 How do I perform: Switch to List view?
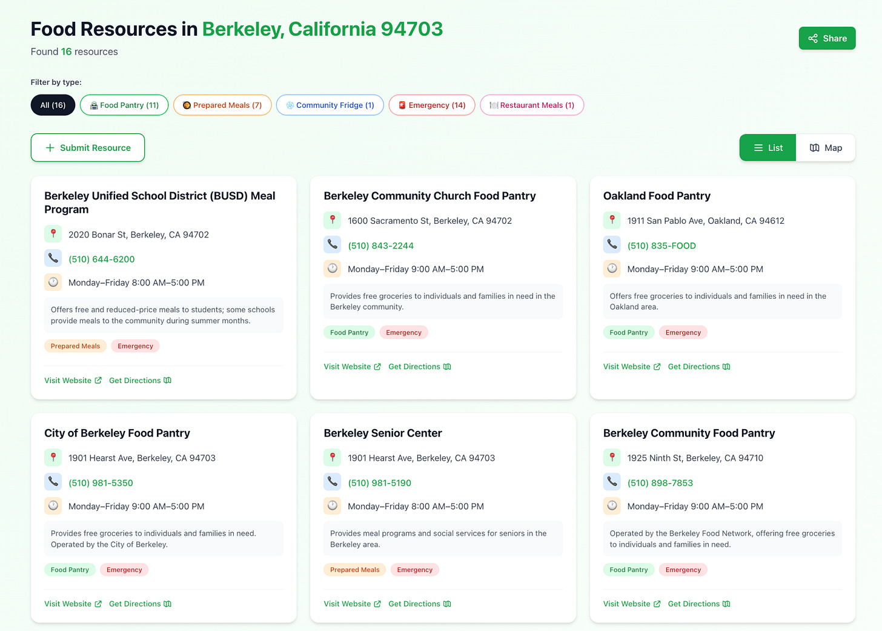[x=768, y=148]
